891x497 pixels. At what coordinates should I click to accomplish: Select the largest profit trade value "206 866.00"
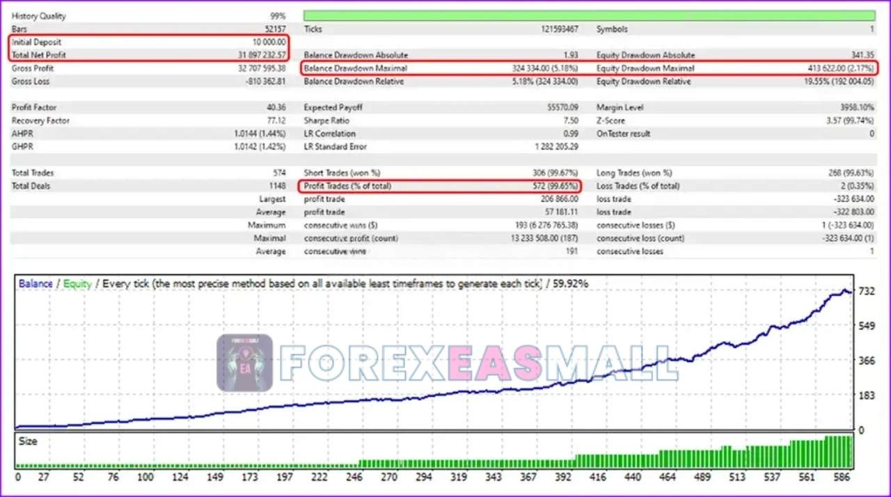(x=559, y=199)
